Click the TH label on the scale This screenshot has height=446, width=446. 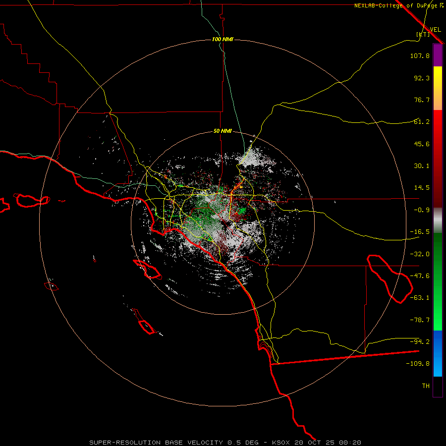(x=426, y=386)
